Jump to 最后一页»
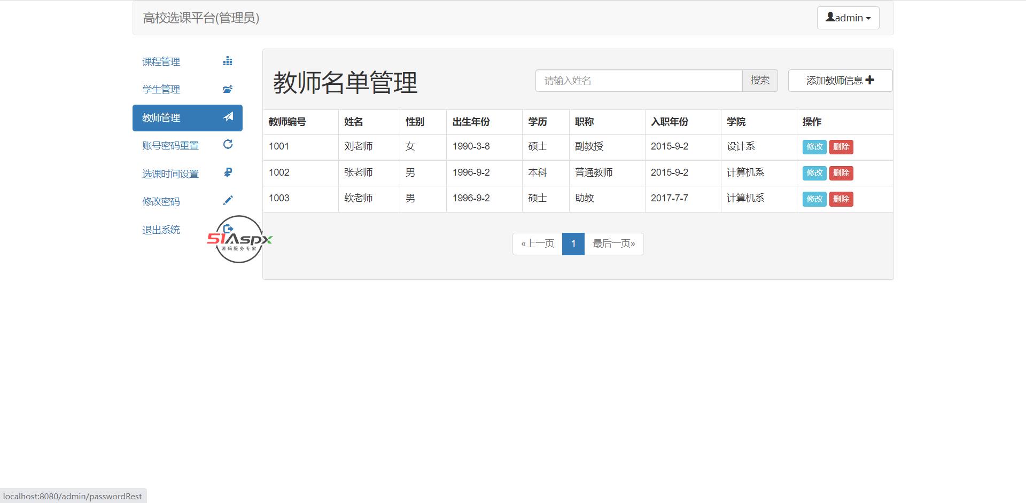Screen dimensions: 1026x503 (614, 244)
